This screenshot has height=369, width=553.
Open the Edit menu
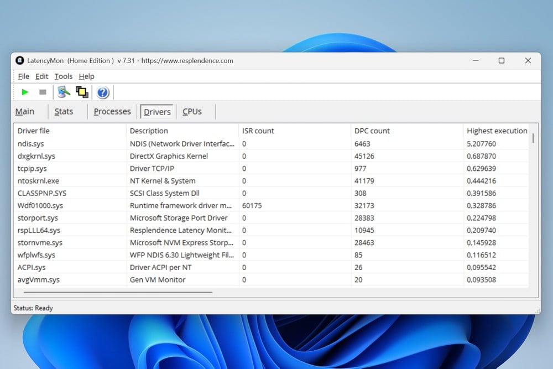pyautogui.click(x=41, y=76)
